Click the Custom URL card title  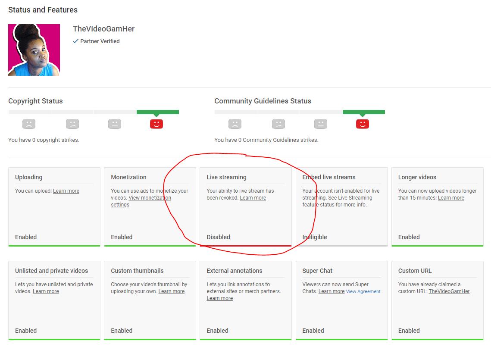point(415,271)
